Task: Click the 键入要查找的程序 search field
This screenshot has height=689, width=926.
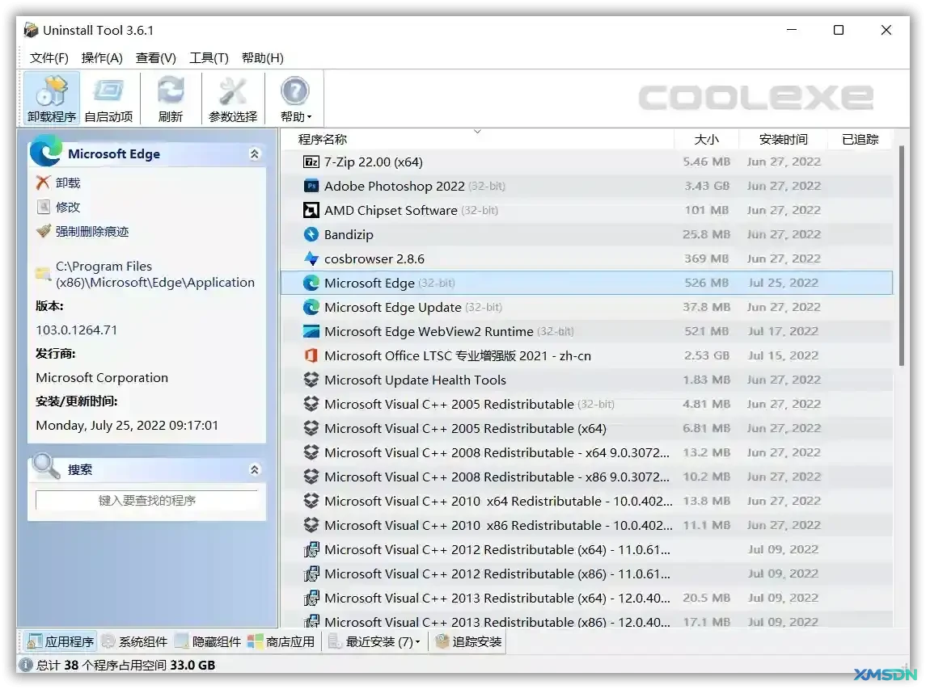Action: tap(147, 500)
